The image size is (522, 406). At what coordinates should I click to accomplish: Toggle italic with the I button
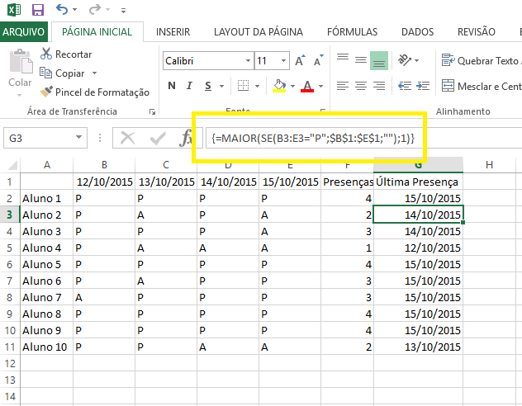point(190,86)
